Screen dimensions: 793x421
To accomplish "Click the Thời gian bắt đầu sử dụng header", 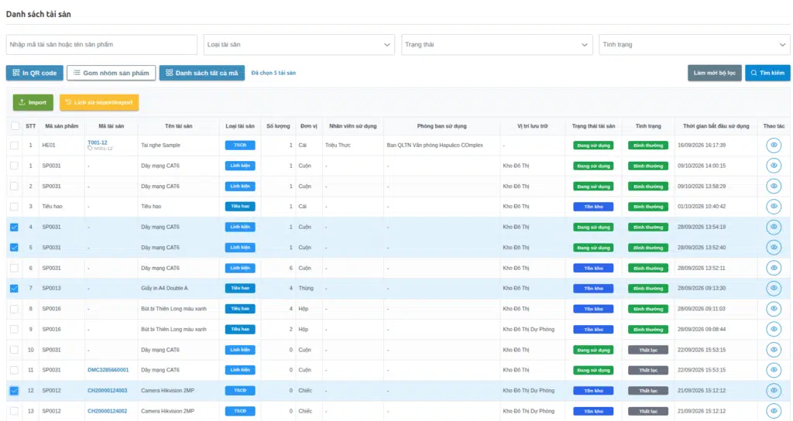I will point(716,126).
